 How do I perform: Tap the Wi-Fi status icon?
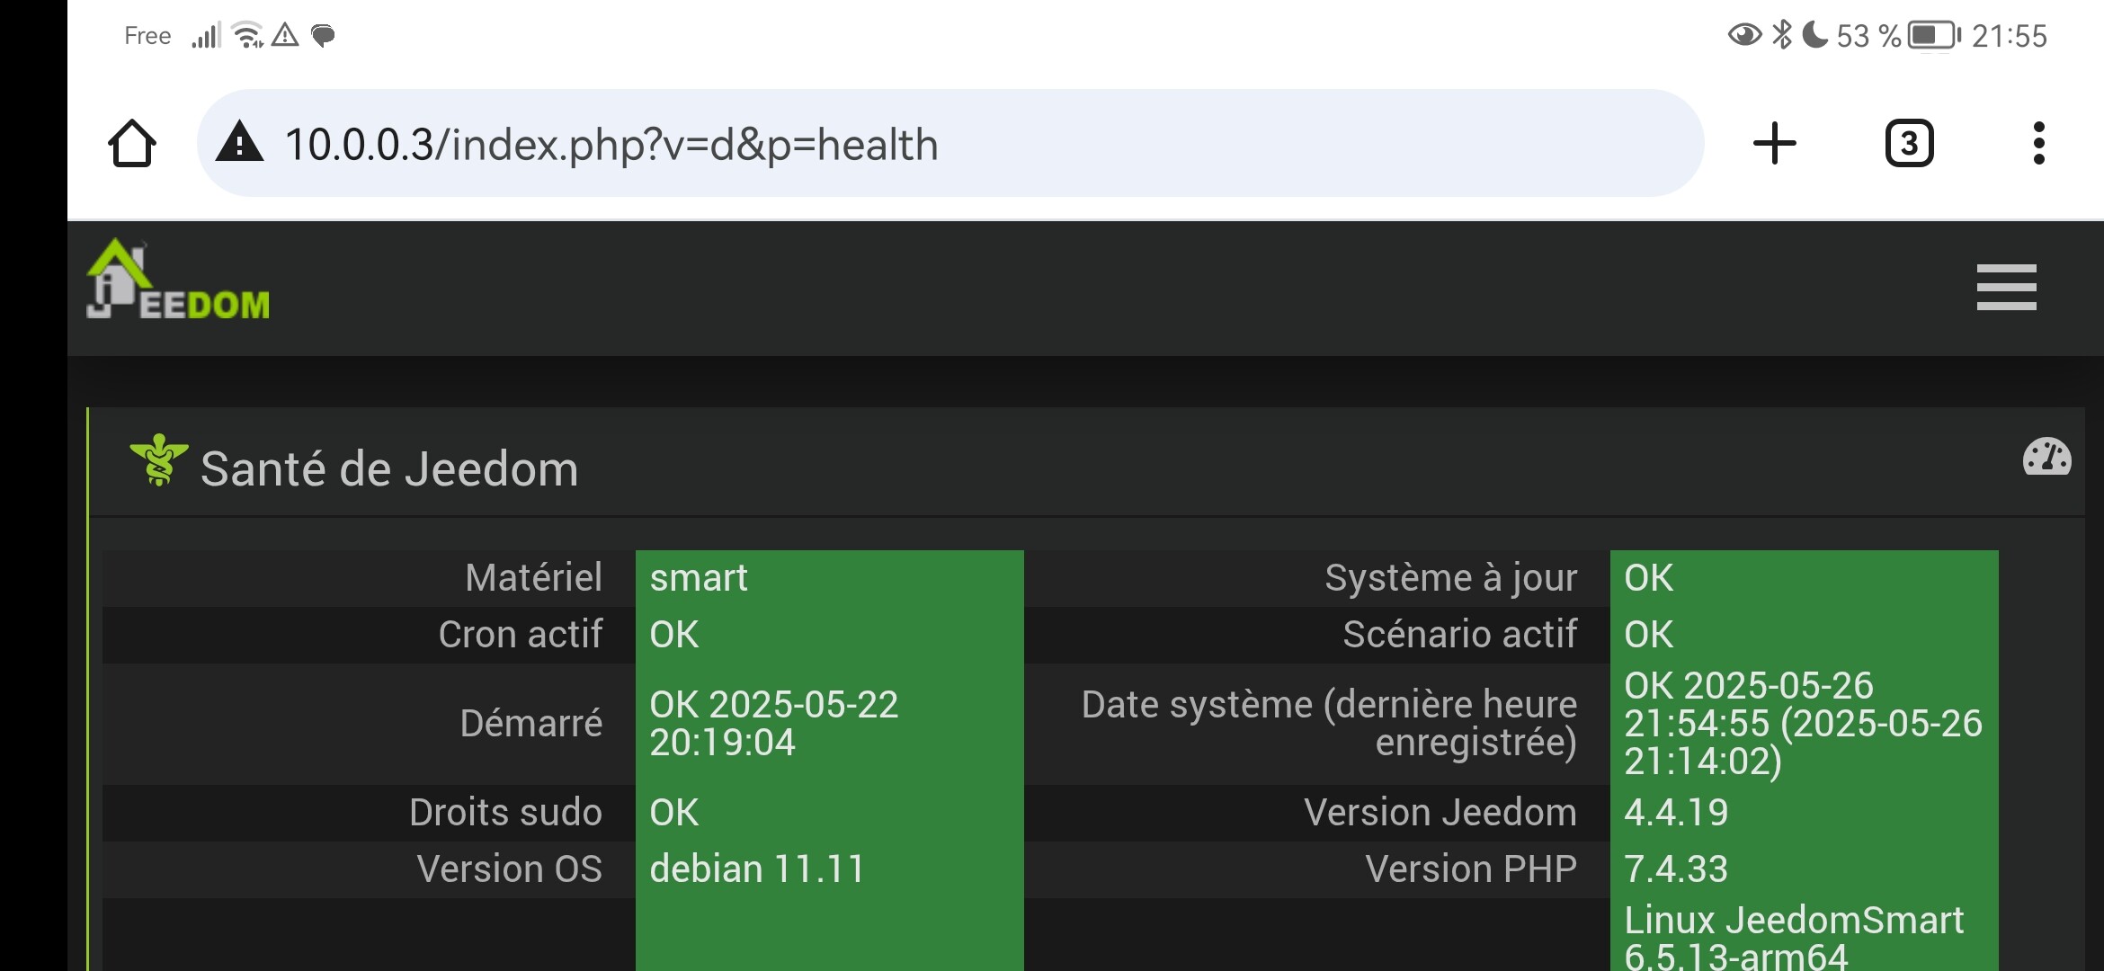pyautogui.click(x=247, y=35)
